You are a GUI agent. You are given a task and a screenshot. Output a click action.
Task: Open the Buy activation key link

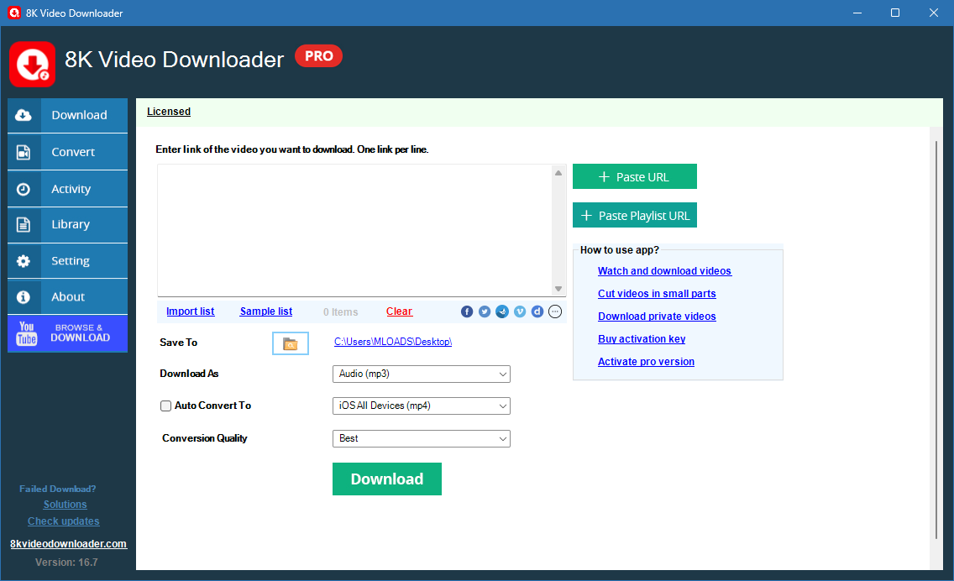pos(642,339)
